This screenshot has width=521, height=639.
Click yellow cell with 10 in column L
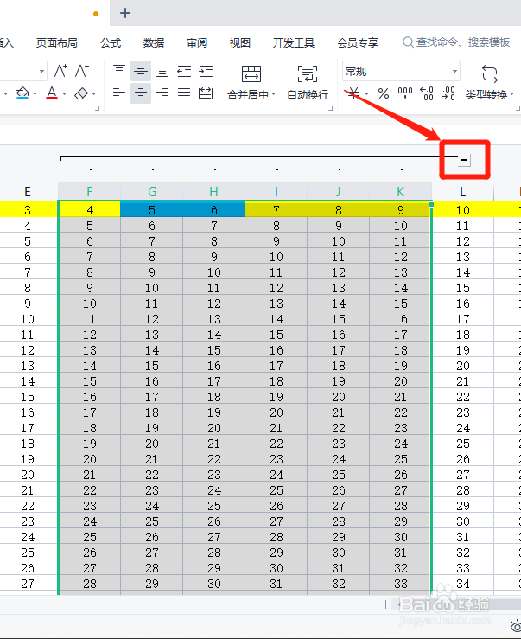463,210
